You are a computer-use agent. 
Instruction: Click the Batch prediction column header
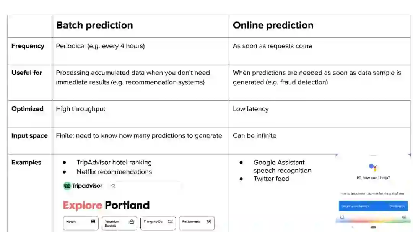[x=94, y=26]
